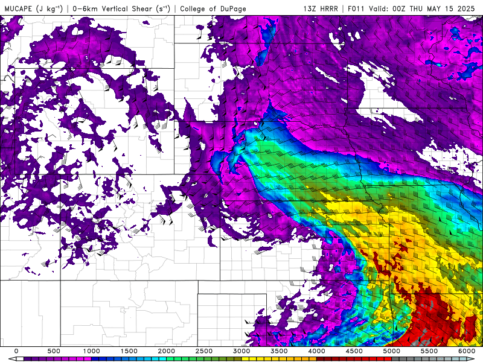Screen dimensions: 483x362
Task: Click the 1000 value on the color scale
Action: pos(92,351)
